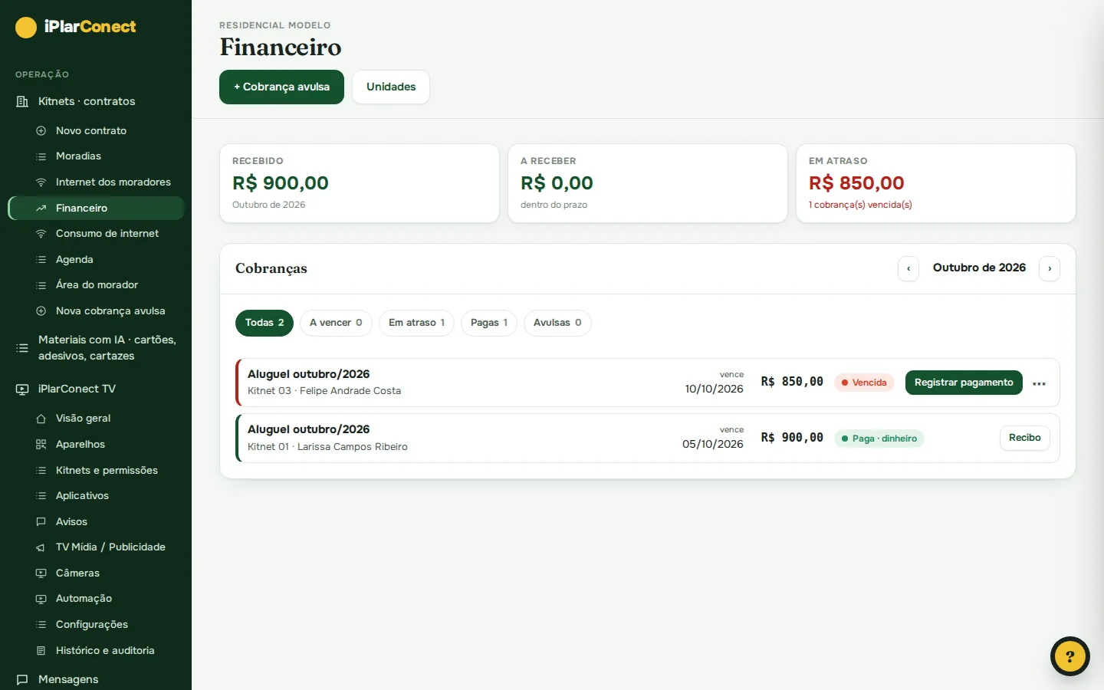The height and width of the screenshot is (690, 1104).
Task: Click the Paga · dinheiro status badge
Action: [879, 439]
